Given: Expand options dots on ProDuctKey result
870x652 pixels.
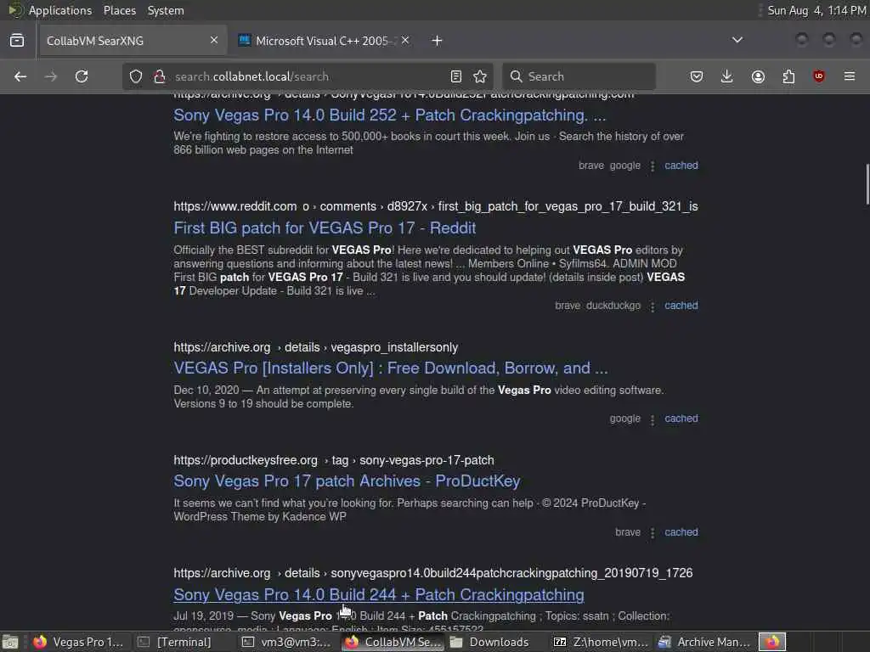Looking at the screenshot, I should pos(652,533).
